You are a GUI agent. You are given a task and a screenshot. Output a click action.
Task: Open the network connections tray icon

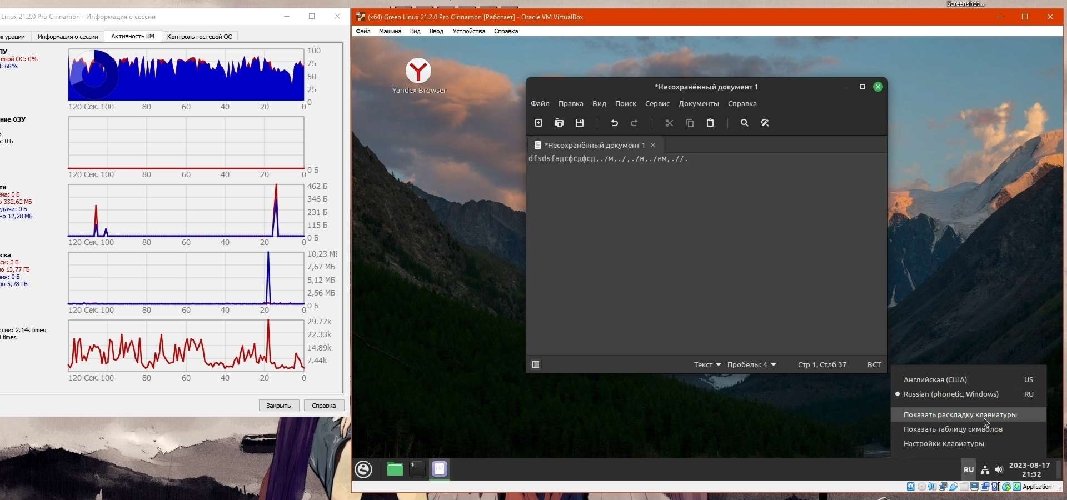985,470
